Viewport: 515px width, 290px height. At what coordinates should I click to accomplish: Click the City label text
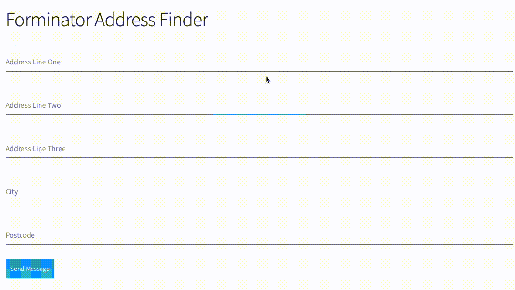click(11, 192)
